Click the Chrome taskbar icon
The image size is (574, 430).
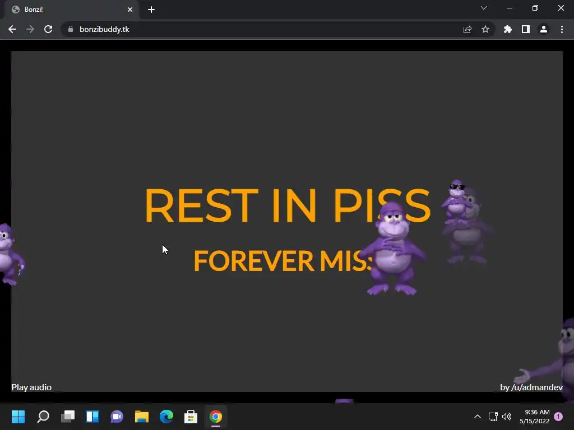[216, 417]
